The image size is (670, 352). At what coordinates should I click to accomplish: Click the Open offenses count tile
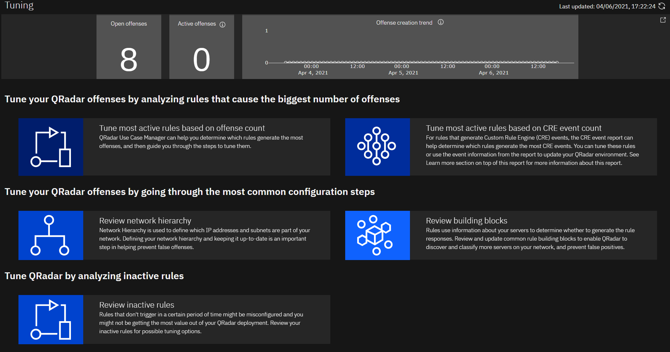129,47
